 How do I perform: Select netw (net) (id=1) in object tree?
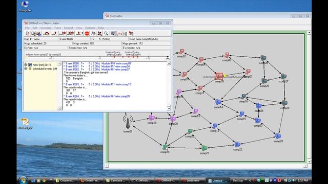pos(42,65)
